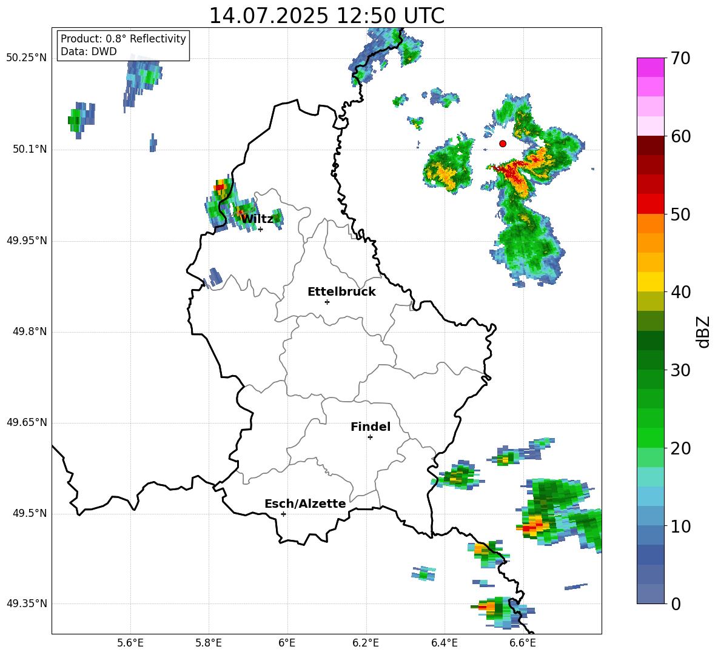Click the dBZ colorbar axis label
This screenshot has width=718, height=655.
[704, 331]
